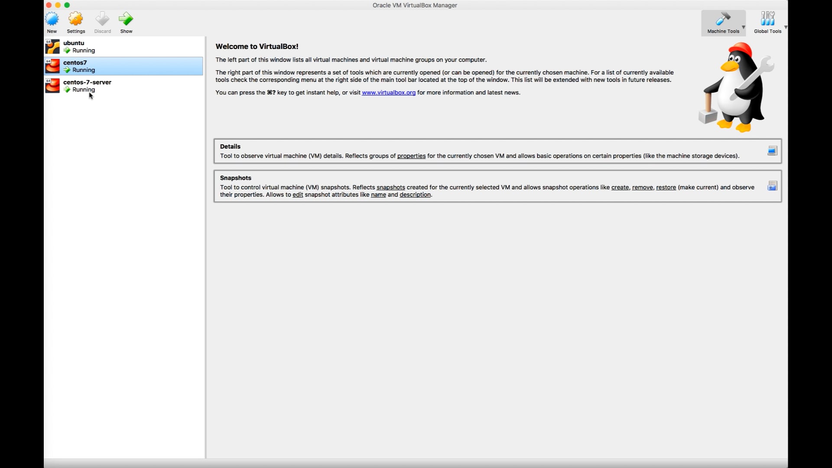Follow the properties link in Details
This screenshot has width=832, height=468.
[411, 156]
